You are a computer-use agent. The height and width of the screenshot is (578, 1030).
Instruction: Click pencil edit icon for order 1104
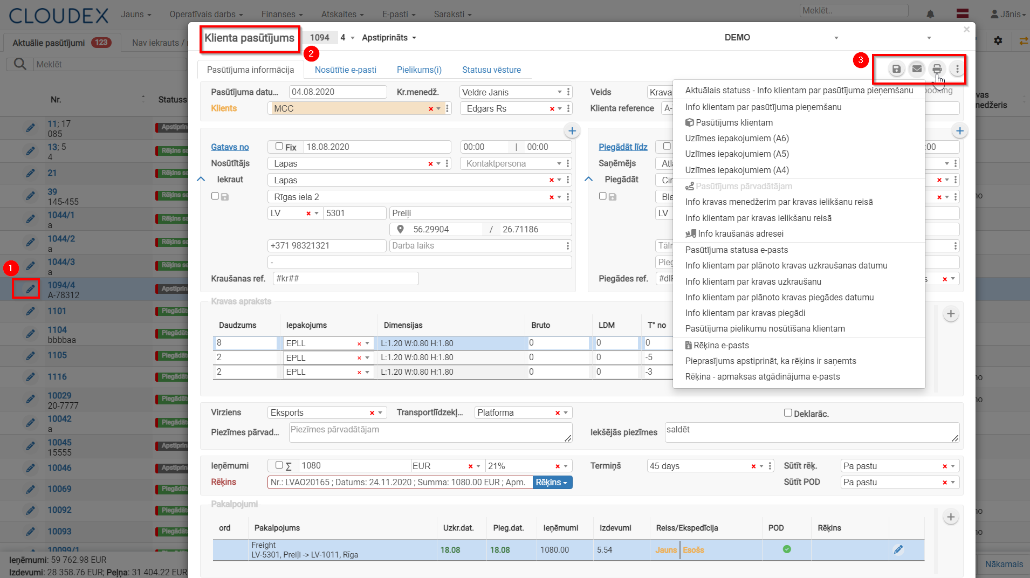point(31,334)
